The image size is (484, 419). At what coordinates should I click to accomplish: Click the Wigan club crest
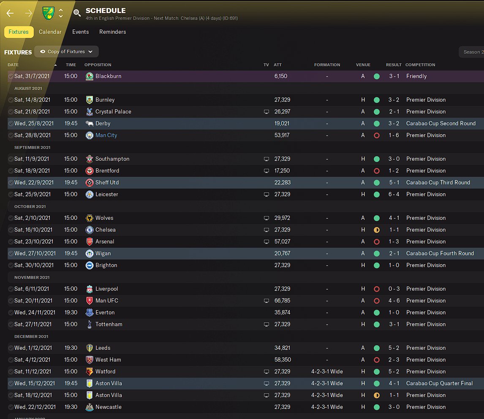(90, 254)
